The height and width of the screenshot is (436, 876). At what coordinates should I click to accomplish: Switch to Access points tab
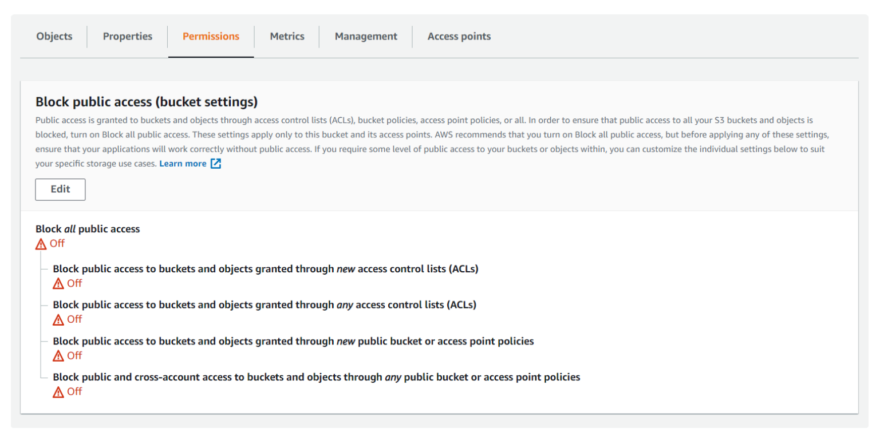(459, 37)
